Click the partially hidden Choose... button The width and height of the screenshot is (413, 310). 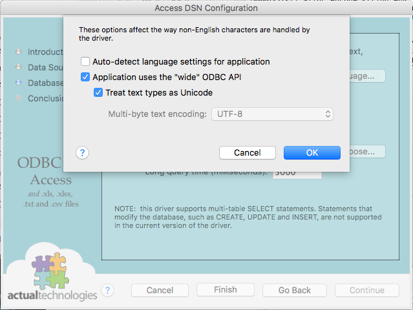point(368,152)
